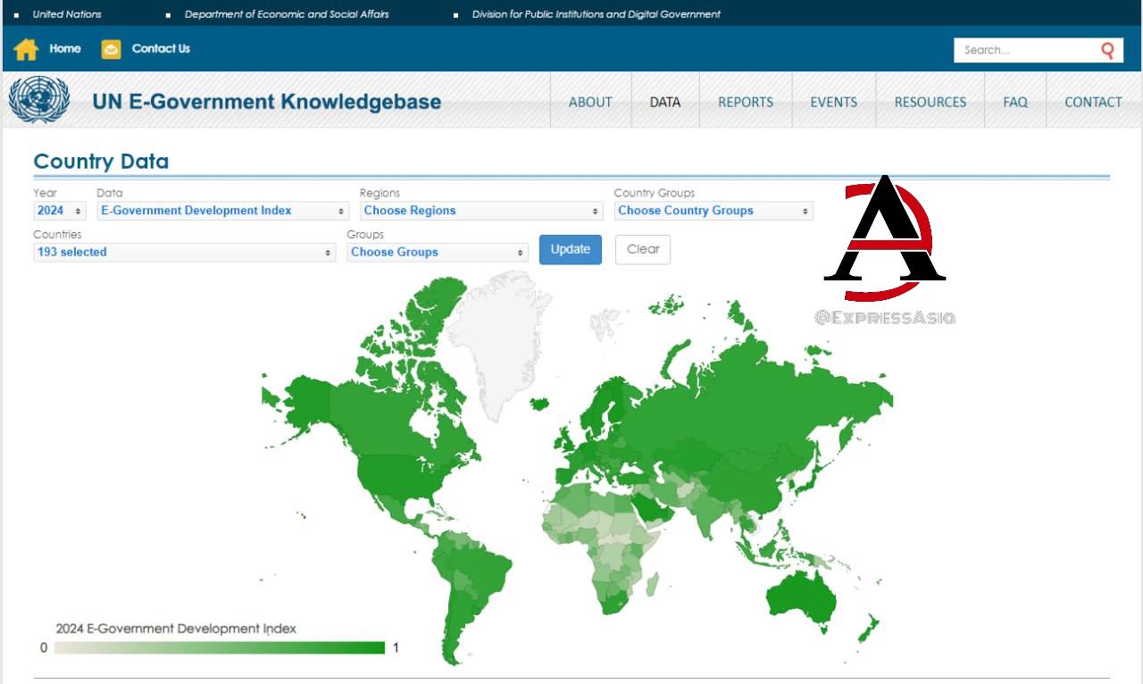Open the Choose Country Groups dropdown
This screenshot has height=684, width=1143.
pos(713,211)
